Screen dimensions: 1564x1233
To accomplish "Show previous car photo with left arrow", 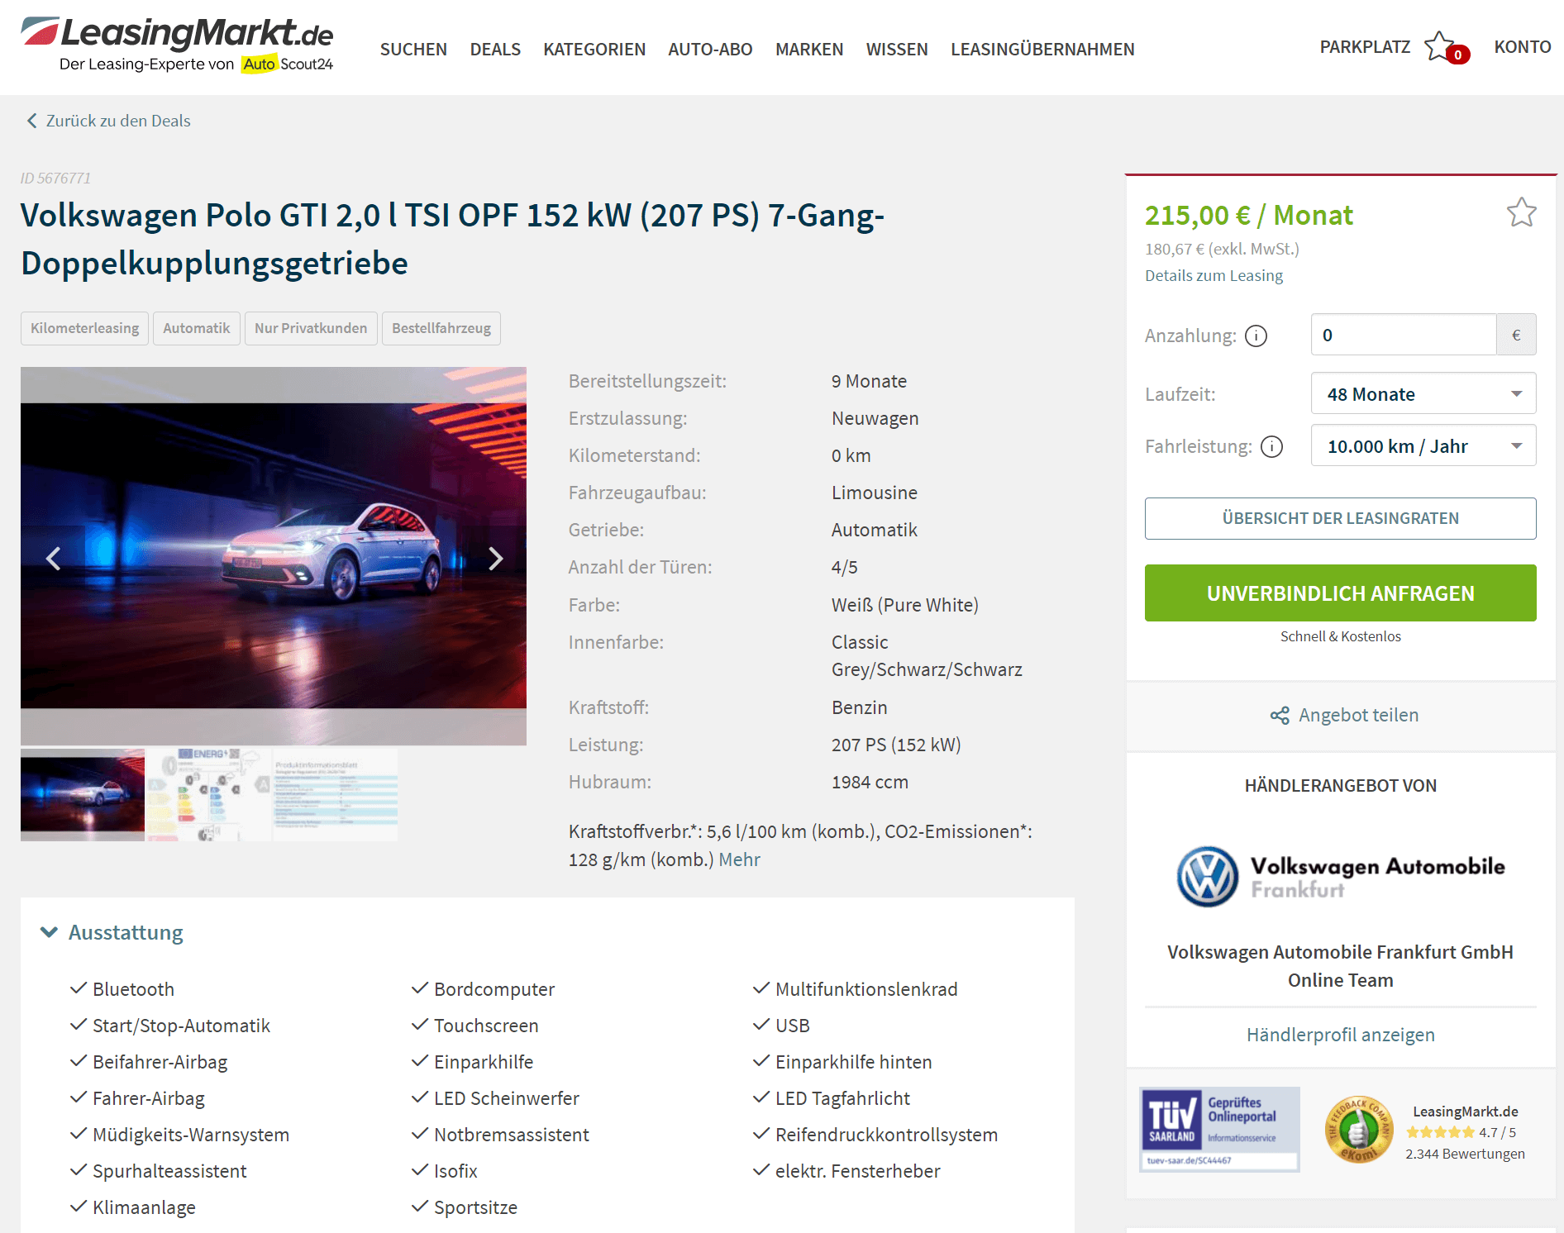I will coord(53,559).
